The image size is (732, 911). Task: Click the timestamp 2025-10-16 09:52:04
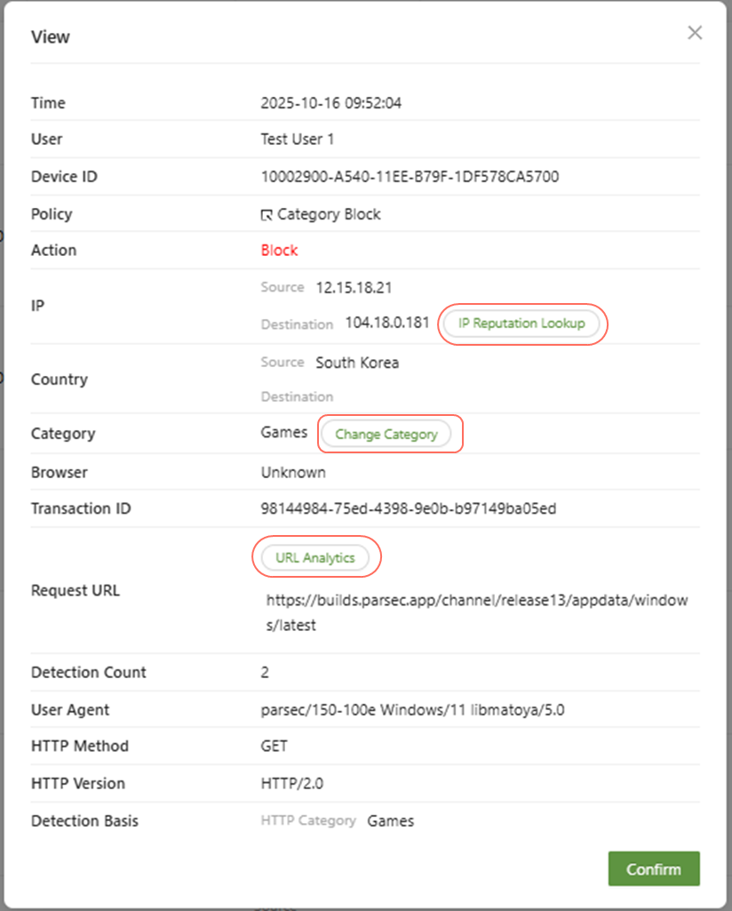pyautogui.click(x=330, y=103)
